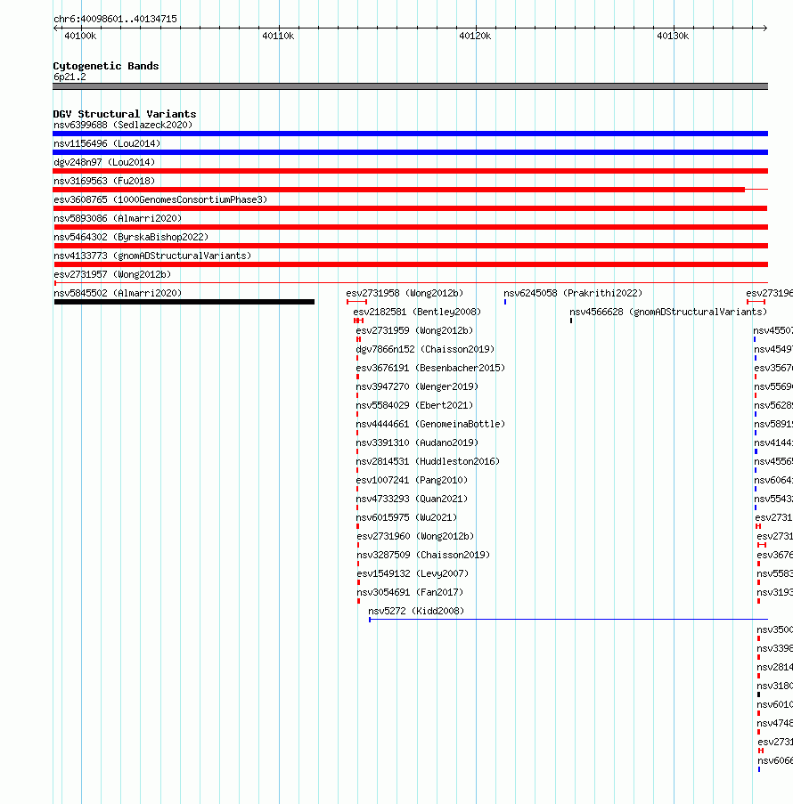
Task: Open the esv2731959 (Wong2012b) variant label
Action: [414, 330]
